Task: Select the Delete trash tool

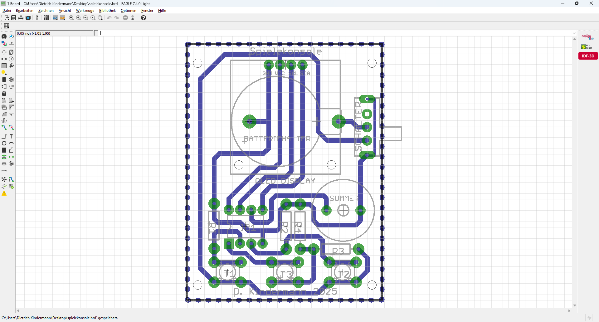Action: click(4, 80)
